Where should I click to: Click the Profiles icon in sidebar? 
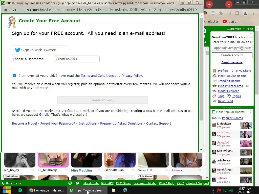point(214,71)
